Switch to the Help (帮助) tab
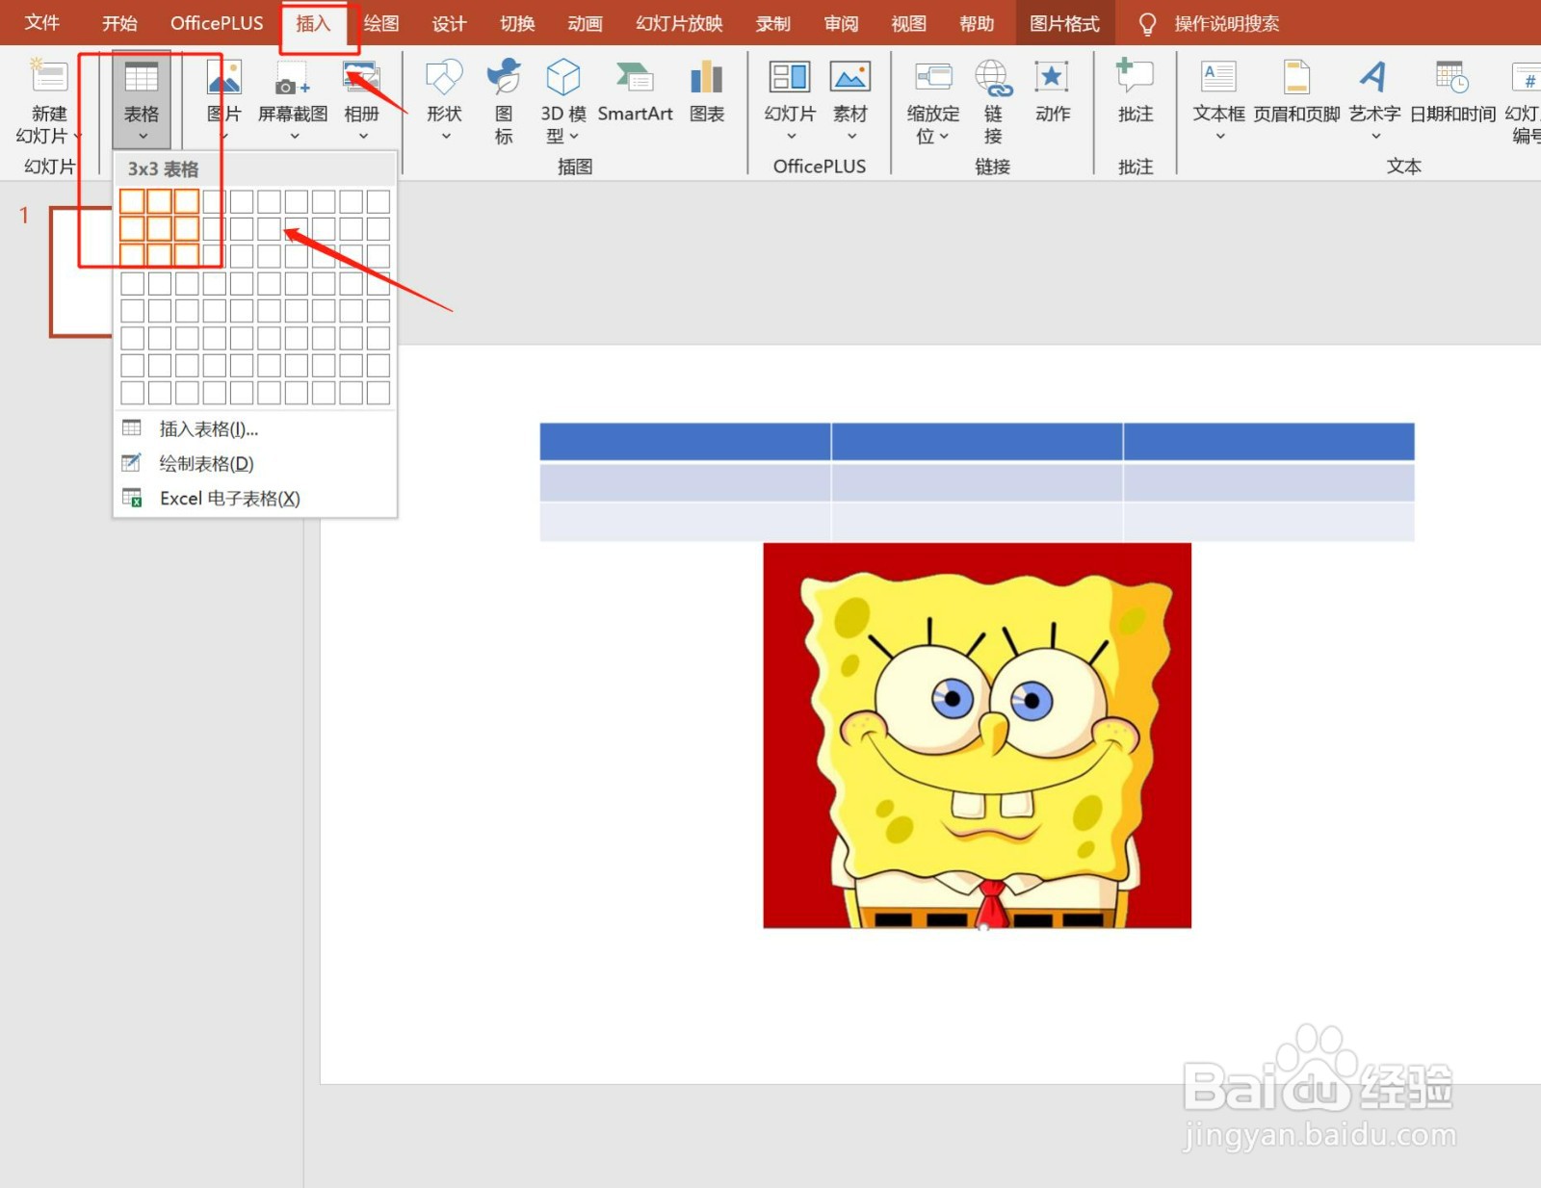 pyautogui.click(x=977, y=23)
